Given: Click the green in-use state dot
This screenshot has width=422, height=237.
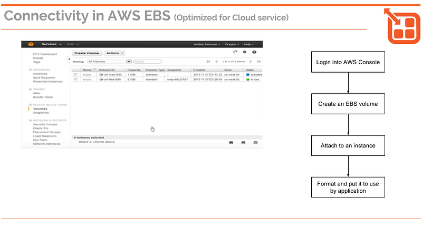Looking at the screenshot, I should tap(248, 80).
